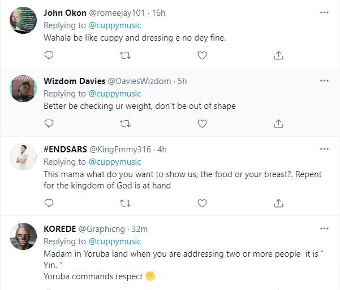Reply to John Okon's tweet
The width and height of the screenshot is (340, 290).
49,55
